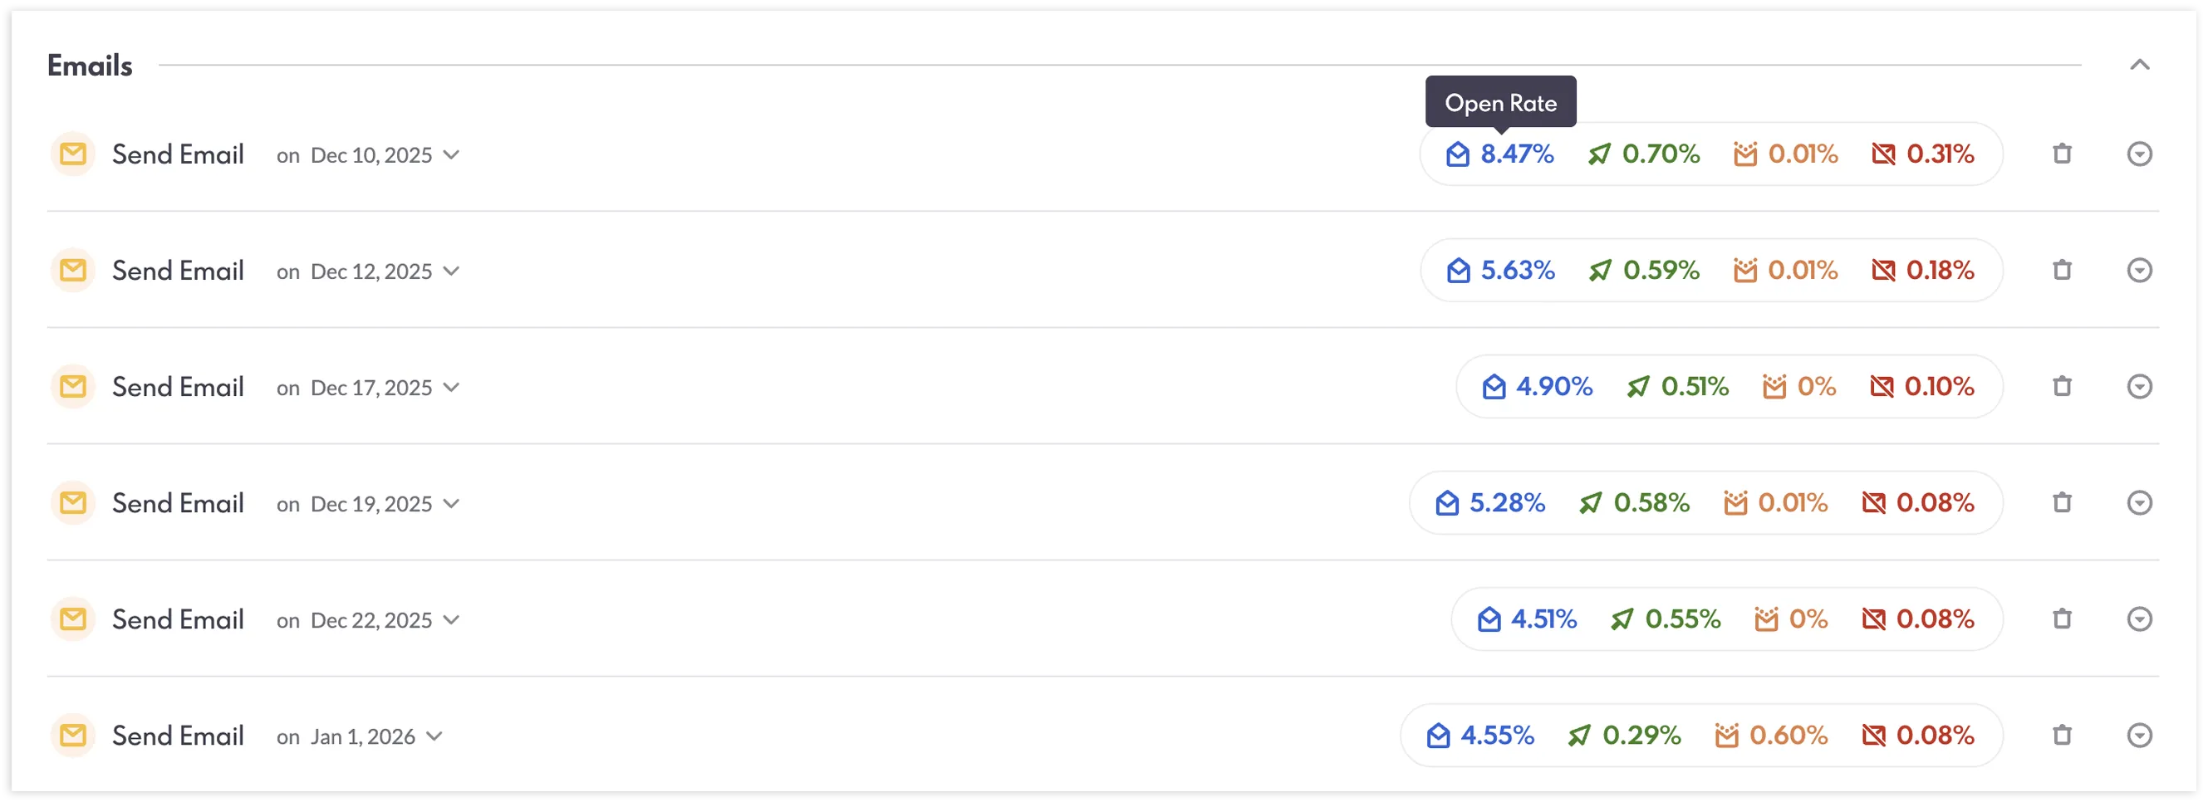Viewport: 2208px width, 802px height.
Task: Click the green paper-plane rate icon on Dec 12 email
Action: [1600, 270]
